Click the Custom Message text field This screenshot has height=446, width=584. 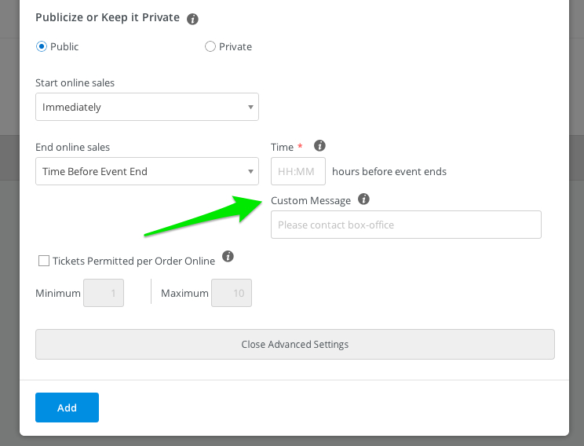[x=406, y=225]
